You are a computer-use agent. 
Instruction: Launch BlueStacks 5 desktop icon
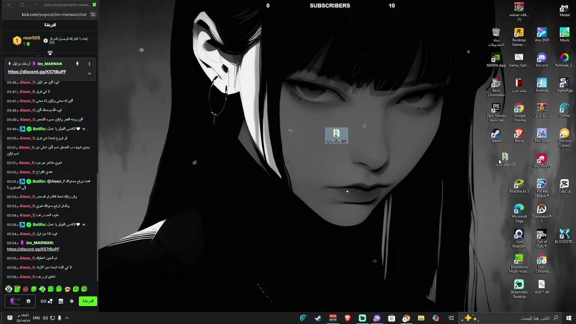pyautogui.click(x=519, y=186)
